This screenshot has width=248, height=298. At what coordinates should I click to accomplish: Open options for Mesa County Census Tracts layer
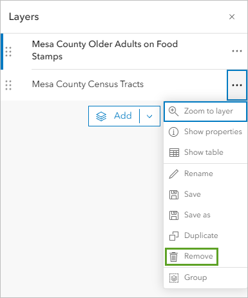coord(237,85)
